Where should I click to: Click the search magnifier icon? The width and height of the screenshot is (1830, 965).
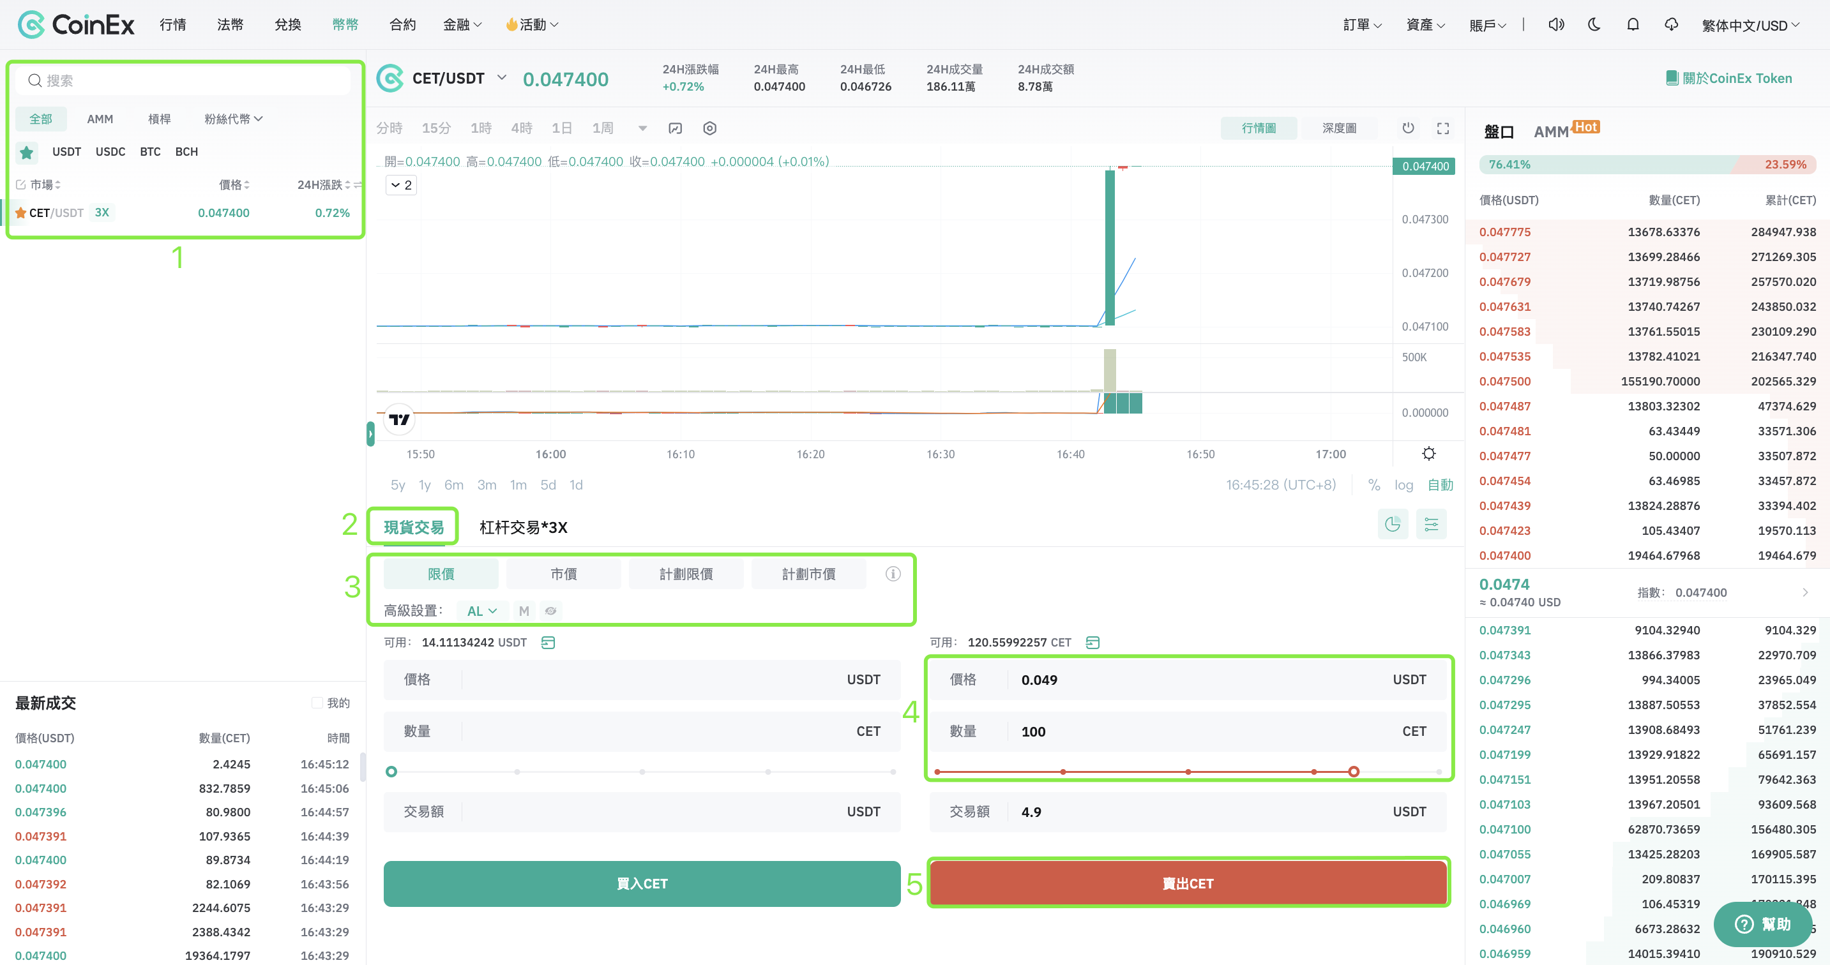coord(34,80)
